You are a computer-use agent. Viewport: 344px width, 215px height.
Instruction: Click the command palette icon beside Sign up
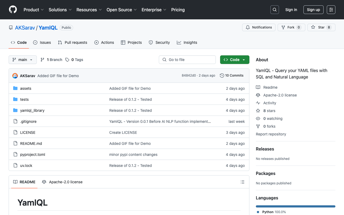331,10
